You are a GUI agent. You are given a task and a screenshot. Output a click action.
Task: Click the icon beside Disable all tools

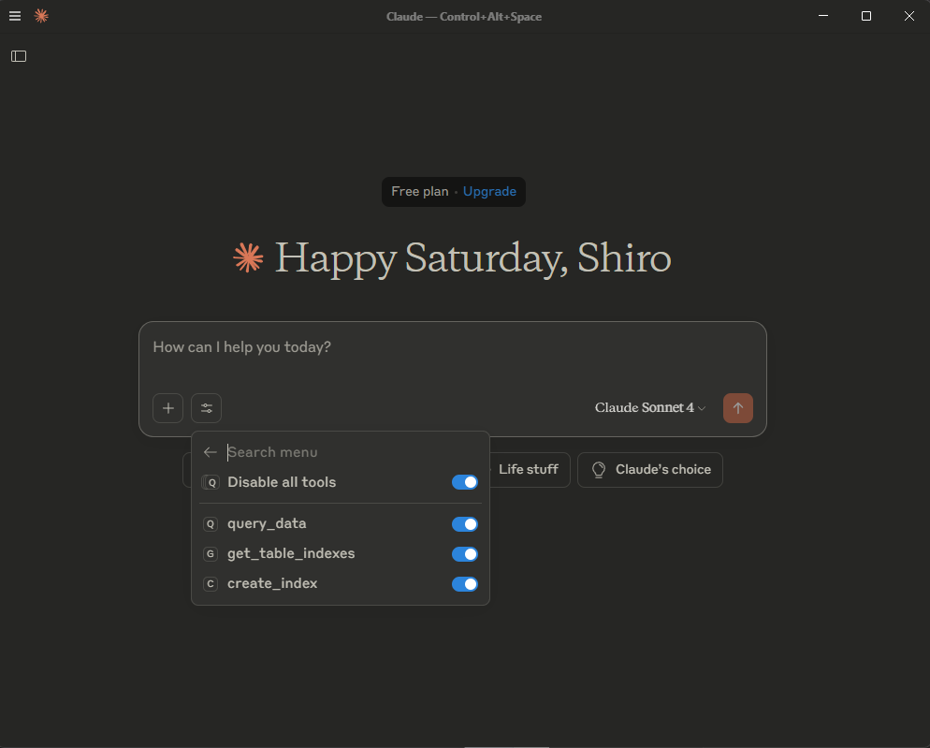pos(211,482)
